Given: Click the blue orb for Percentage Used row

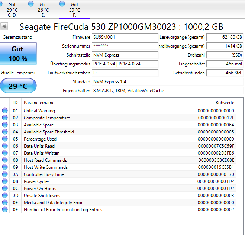Looking at the screenshot, I should (x=5, y=139).
